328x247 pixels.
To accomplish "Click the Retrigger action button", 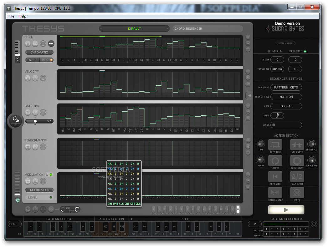I will pos(275,177).
